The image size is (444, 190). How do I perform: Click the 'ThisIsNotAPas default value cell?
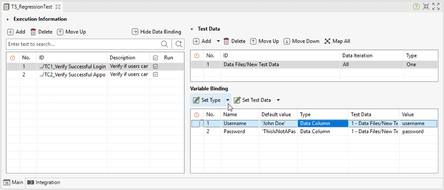[x=278, y=132]
